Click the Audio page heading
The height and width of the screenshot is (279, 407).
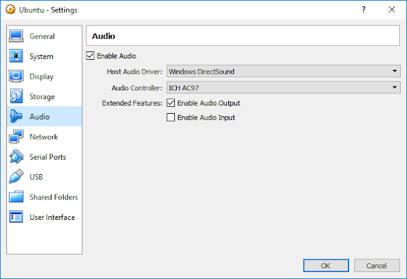point(103,36)
